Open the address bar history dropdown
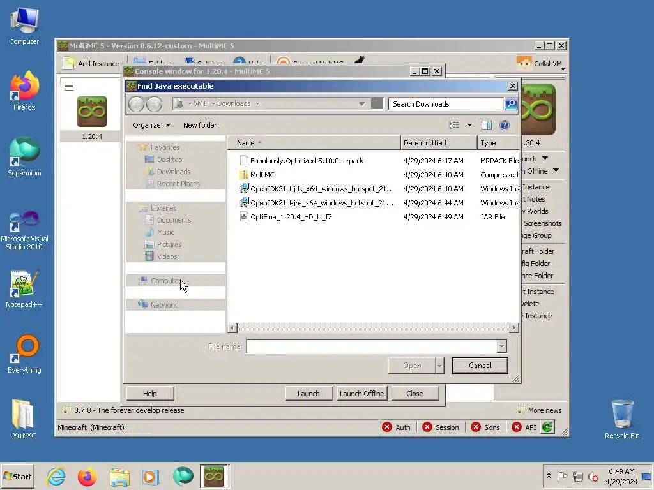This screenshot has width=654, height=490. (x=361, y=104)
